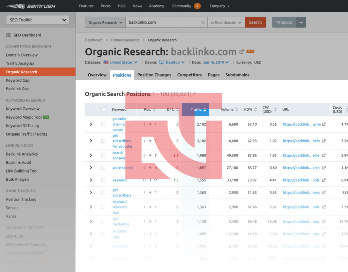The width and height of the screenshot is (348, 272).
Task: Sort table by Pos. column arrows
Action: (154, 109)
